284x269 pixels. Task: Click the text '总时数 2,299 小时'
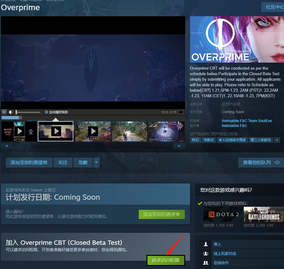pos(259,225)
